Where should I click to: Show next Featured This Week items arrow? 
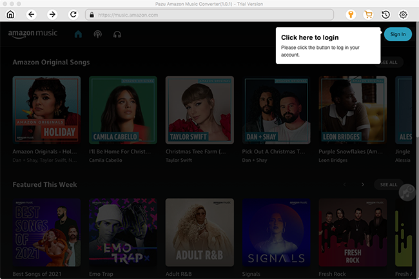pyautogui.click(x=363, y=184)
